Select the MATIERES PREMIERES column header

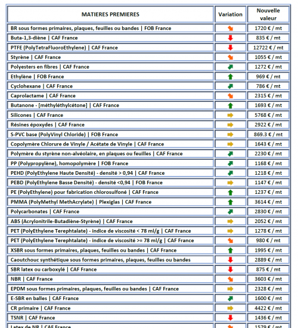(x=110, y=14)
